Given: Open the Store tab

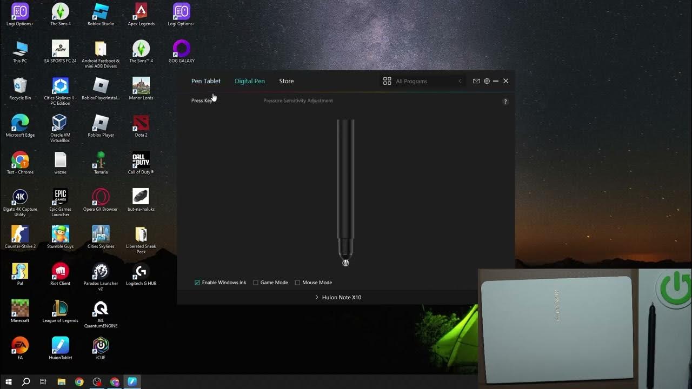Looking at the screenshot, I should click(287, 81).
